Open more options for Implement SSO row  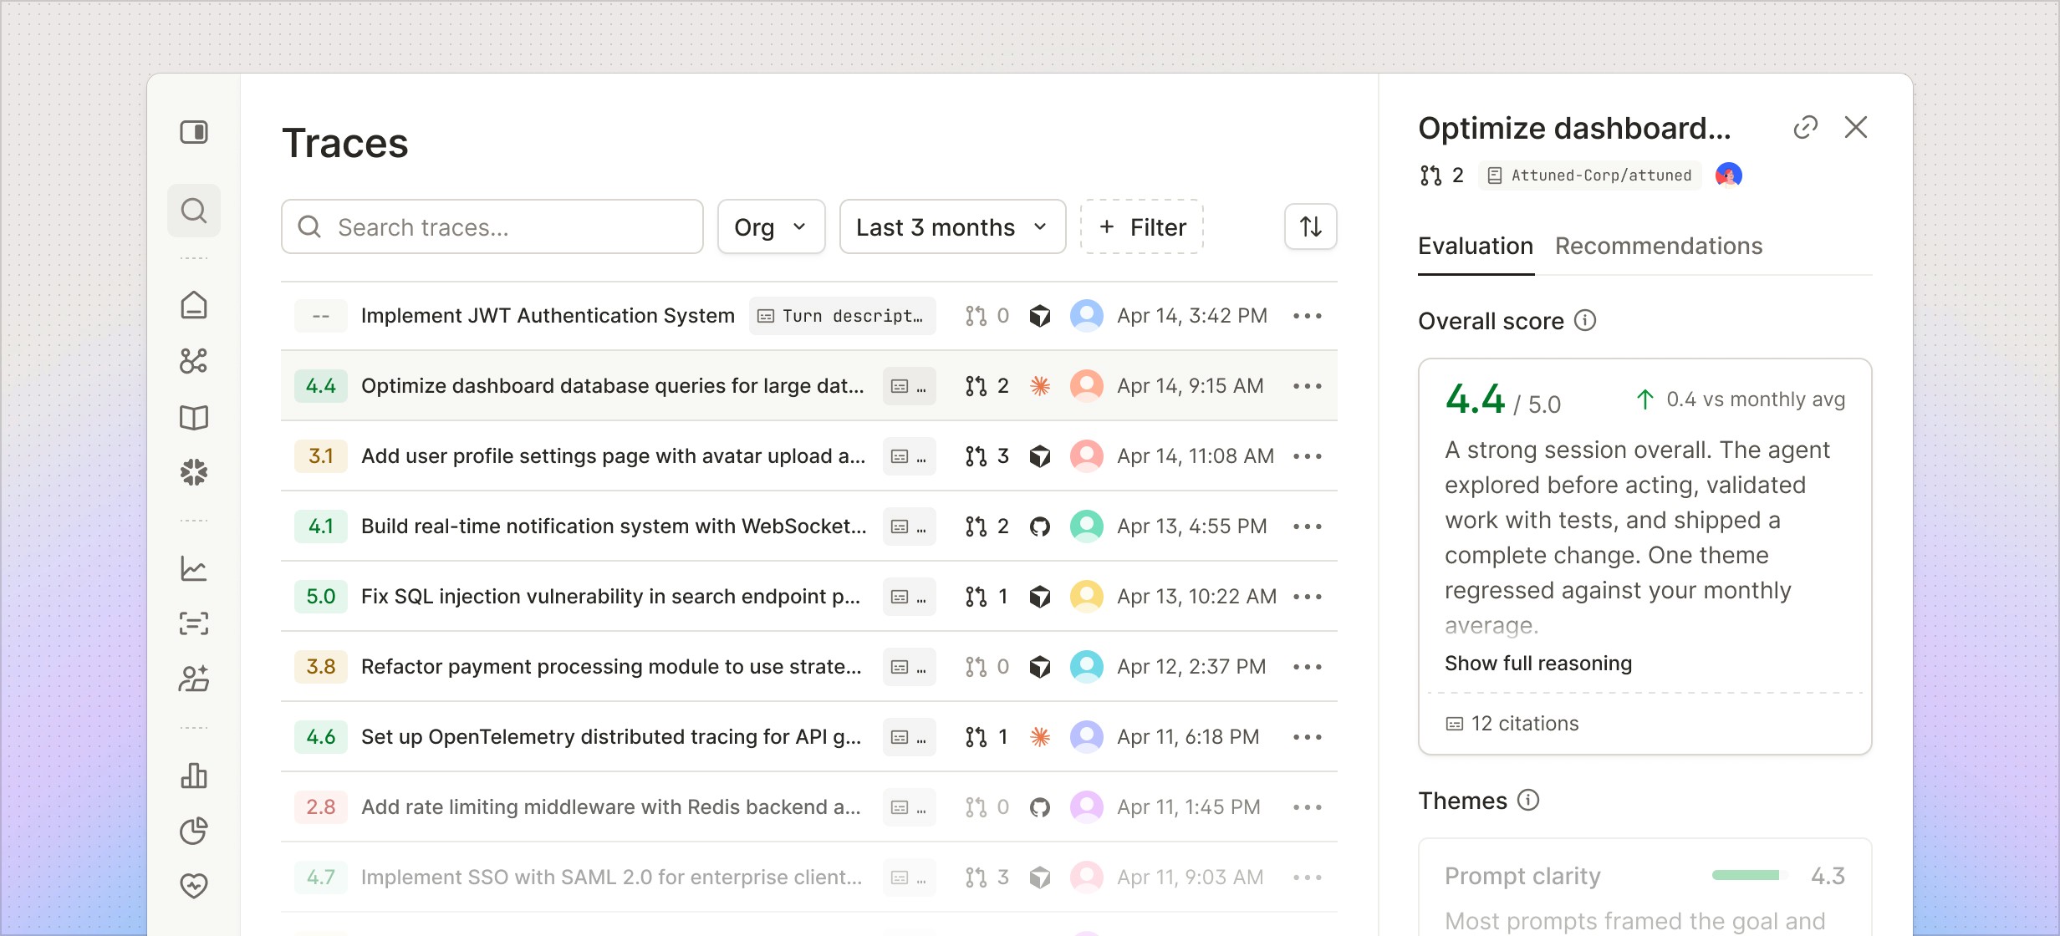pyautogui.click(x=1308, y=877)
